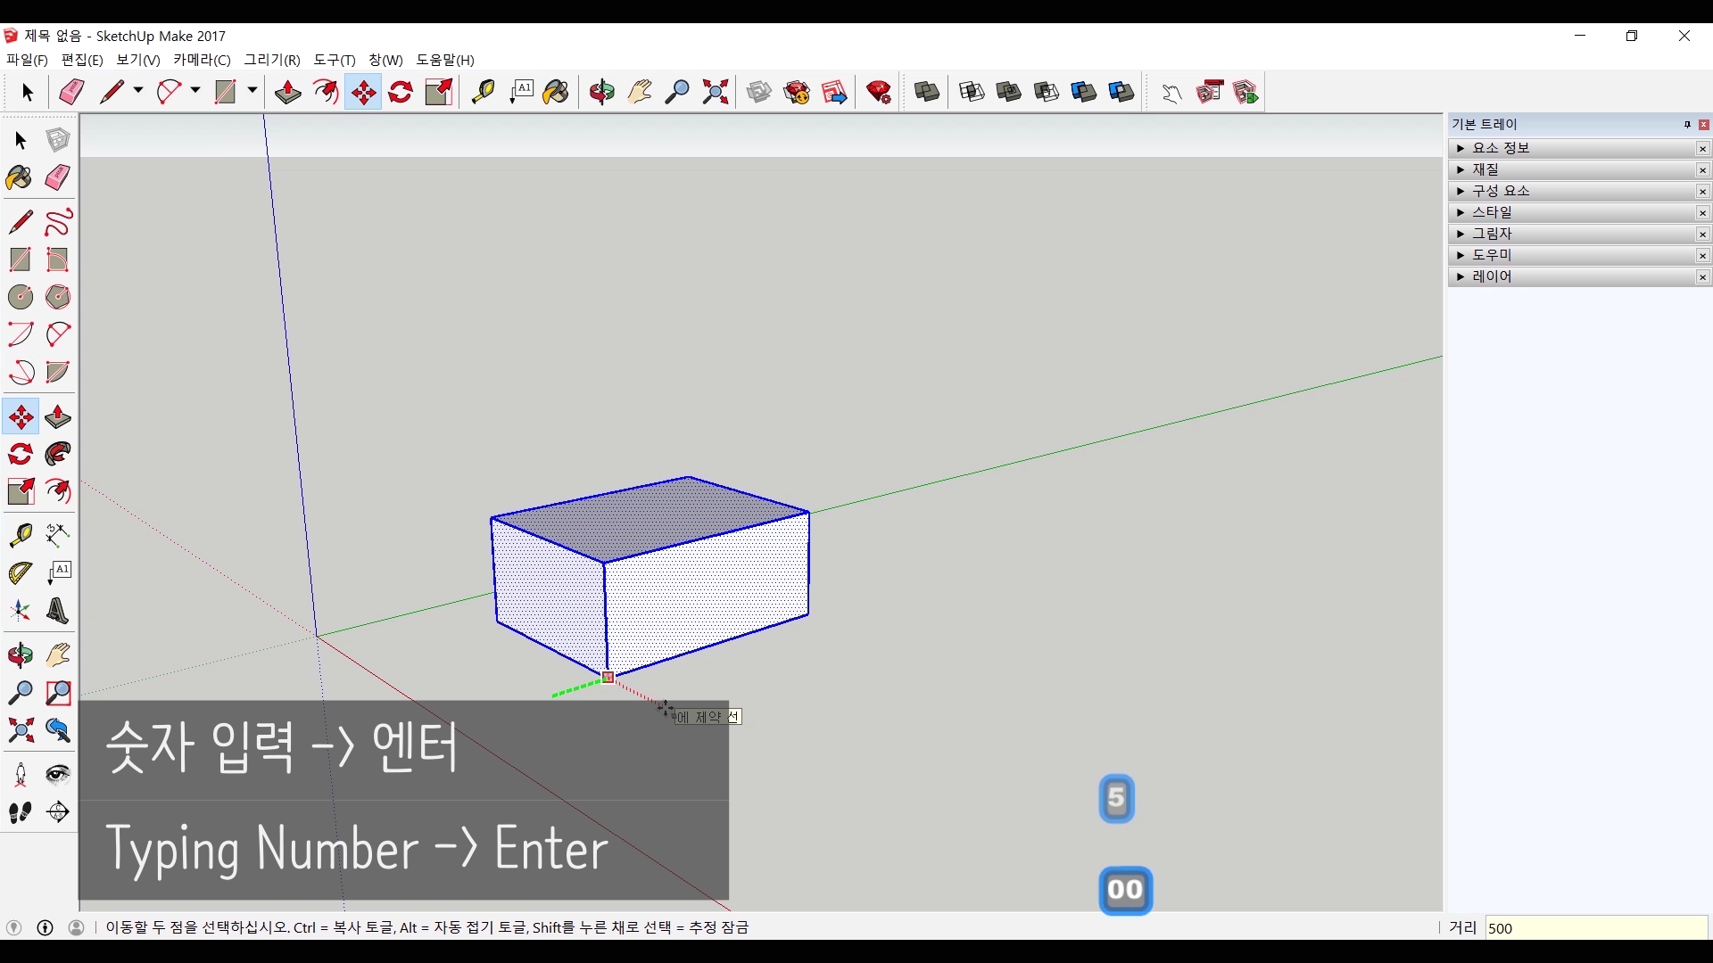The image size is (1713, 963).
Task: Select the Paint Bucket tool in left toolbar
Action: 20,178
